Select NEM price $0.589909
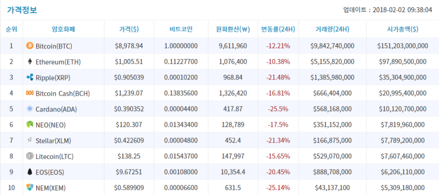 (x=129, y=187)
